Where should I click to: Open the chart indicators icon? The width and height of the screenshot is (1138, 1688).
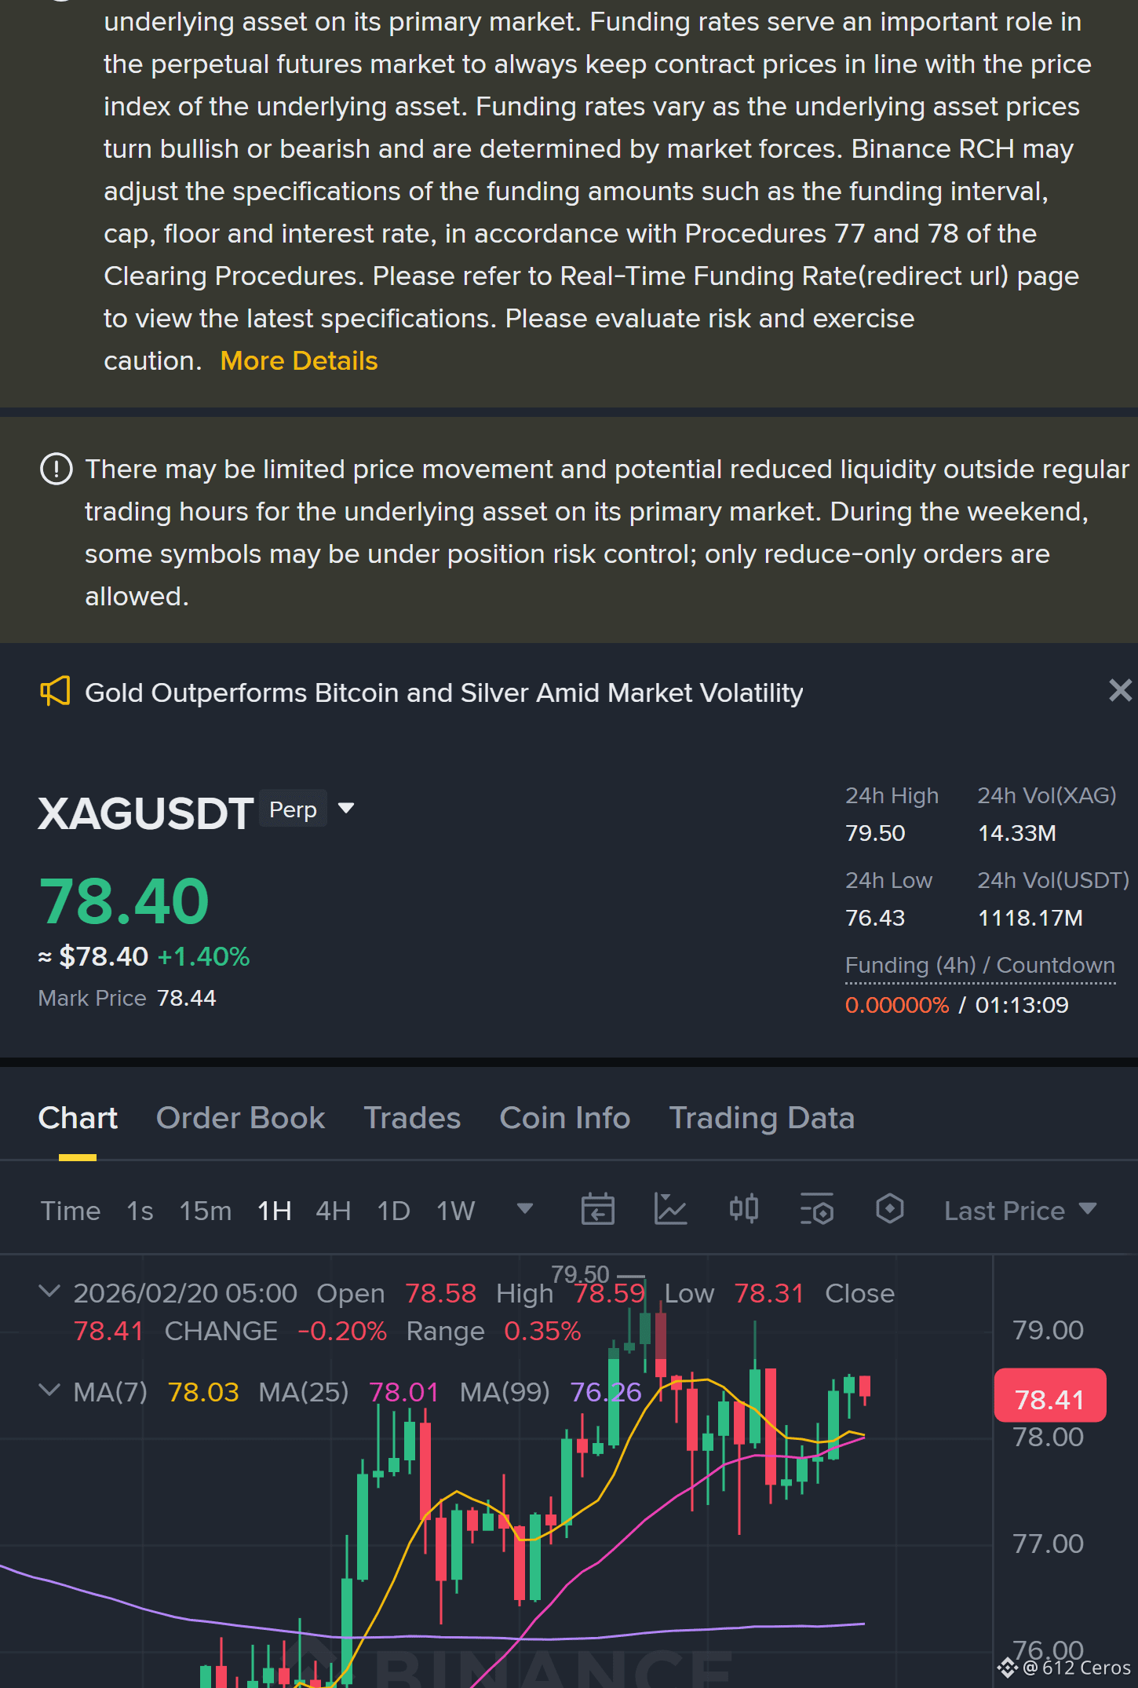[x=671, y=1209]
